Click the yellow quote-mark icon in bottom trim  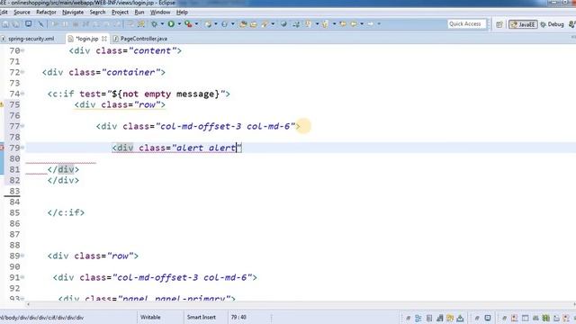click(450, 318)
